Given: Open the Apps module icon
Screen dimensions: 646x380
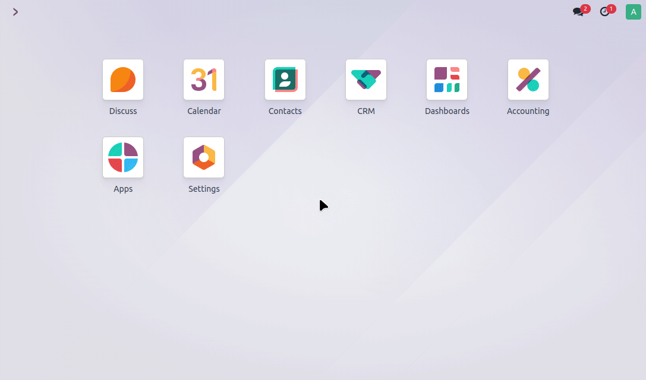Looking at the screenshot, I should 123,157.
